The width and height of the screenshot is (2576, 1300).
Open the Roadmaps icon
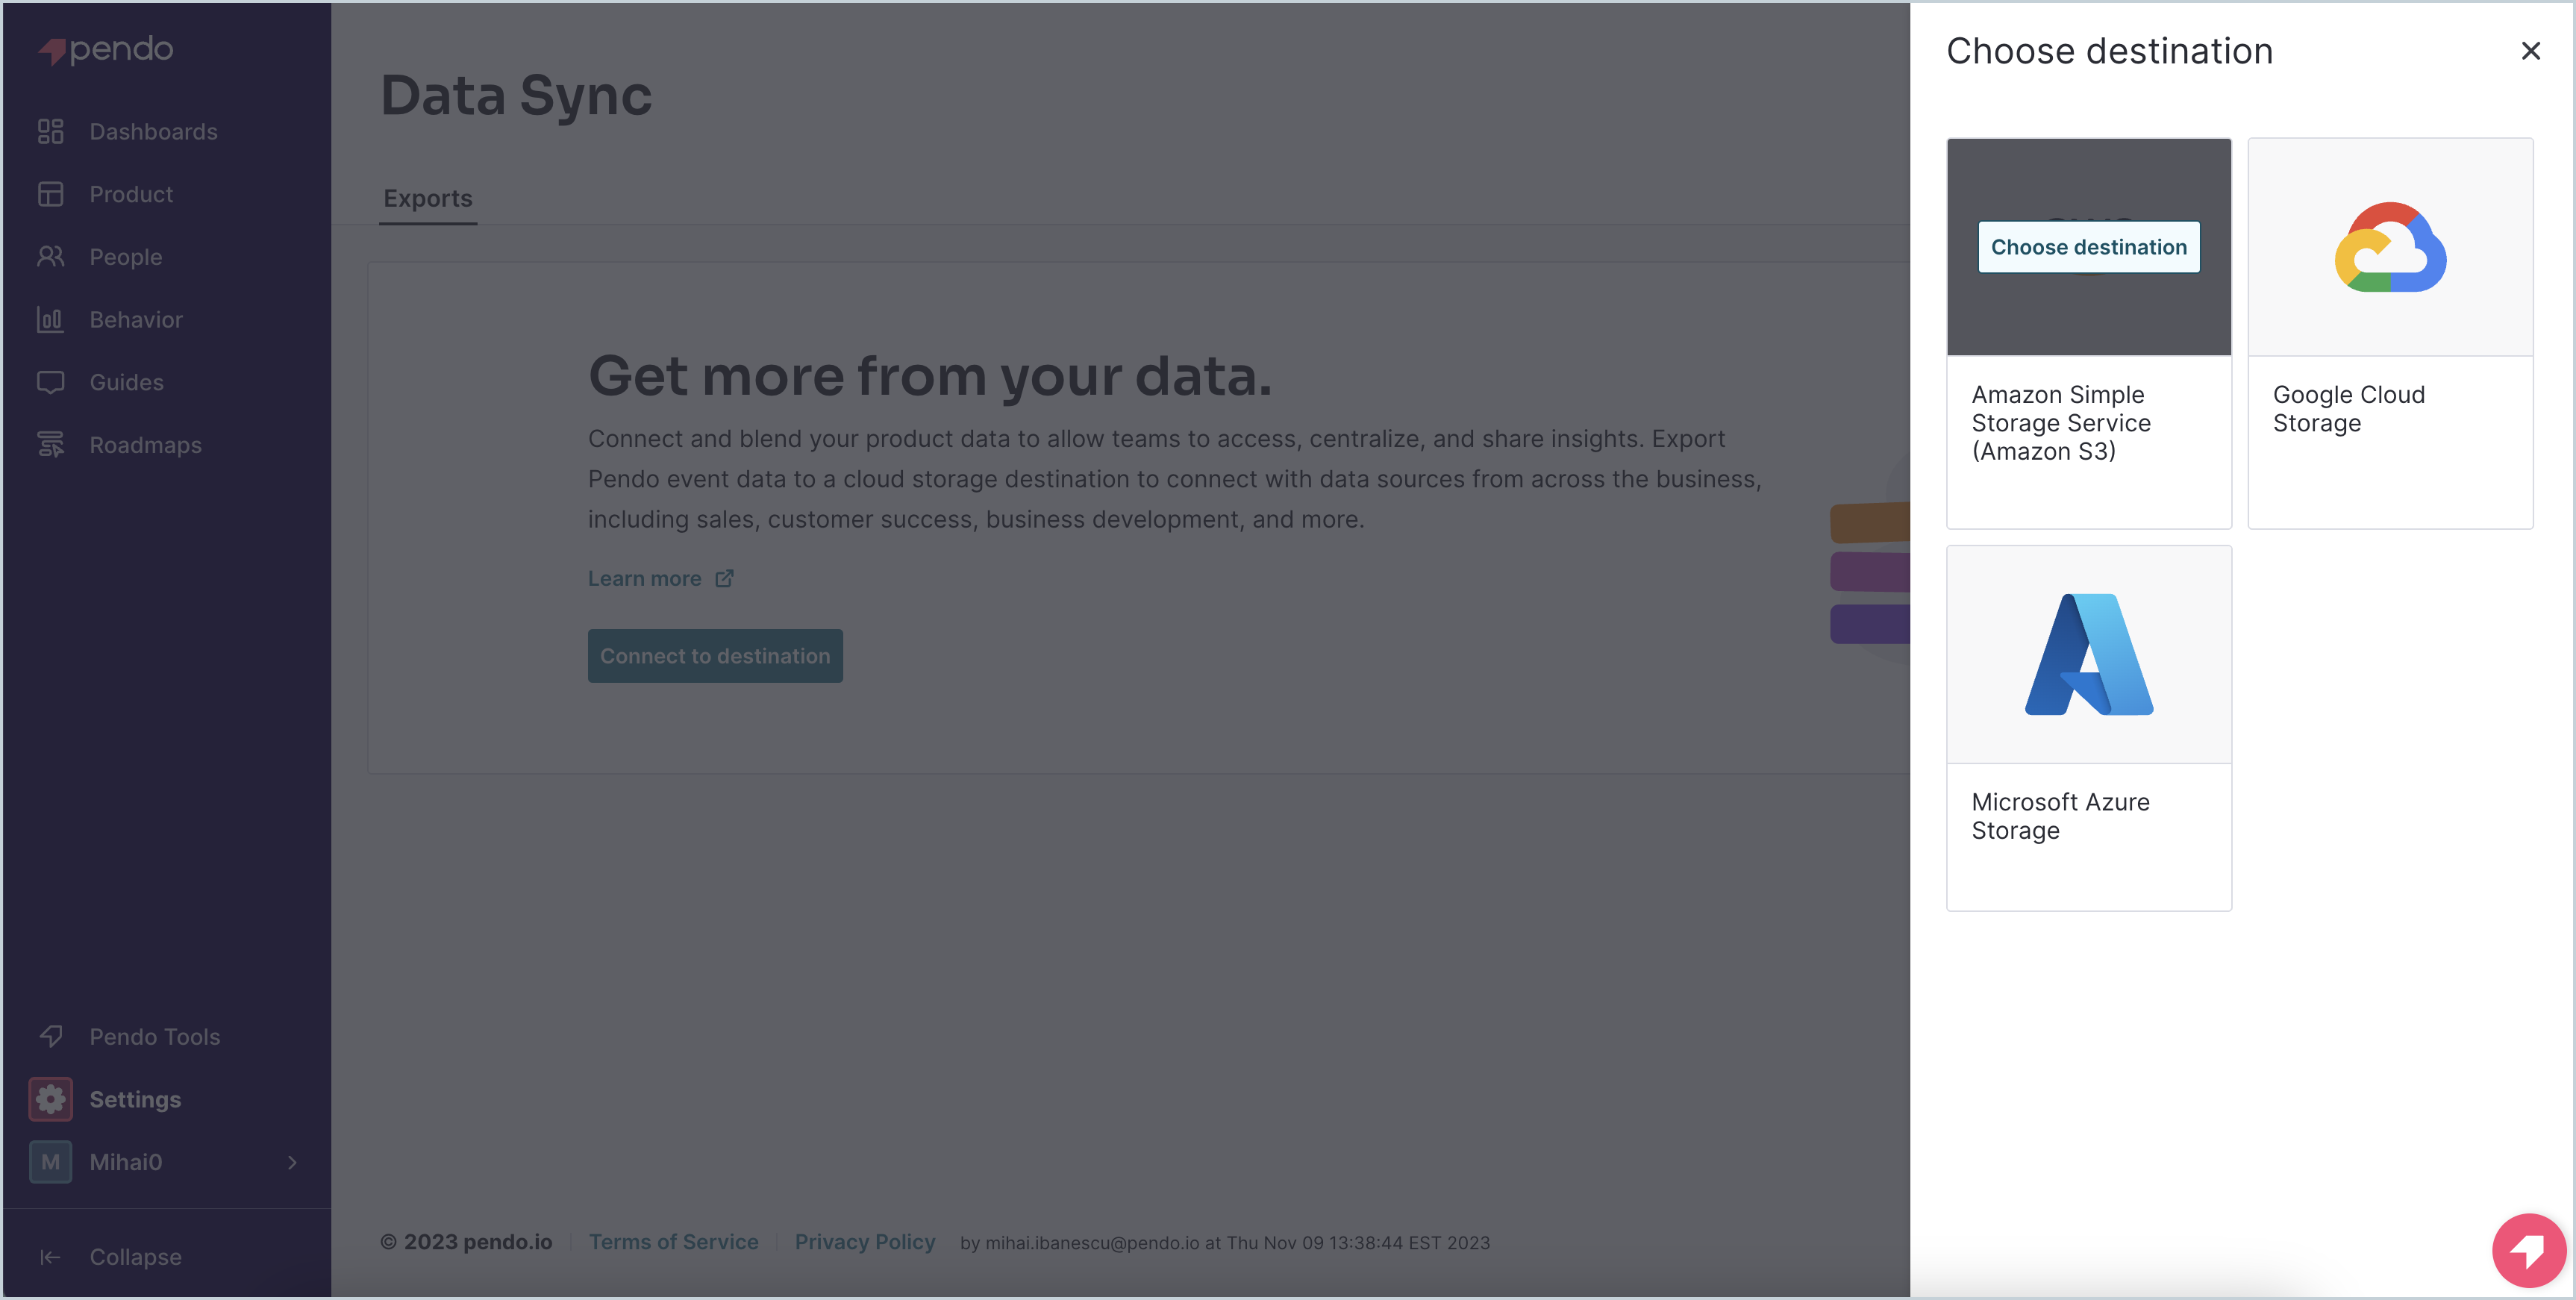[51, 445]
